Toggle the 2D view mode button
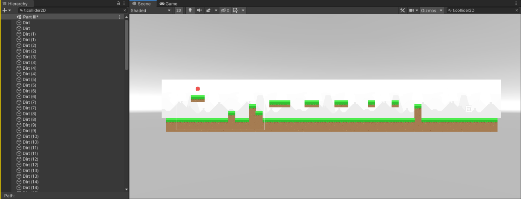 click(179, 10)
